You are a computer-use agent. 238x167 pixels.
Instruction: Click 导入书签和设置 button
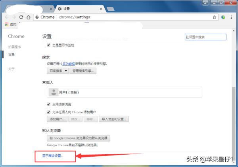[x=114, y=119]
